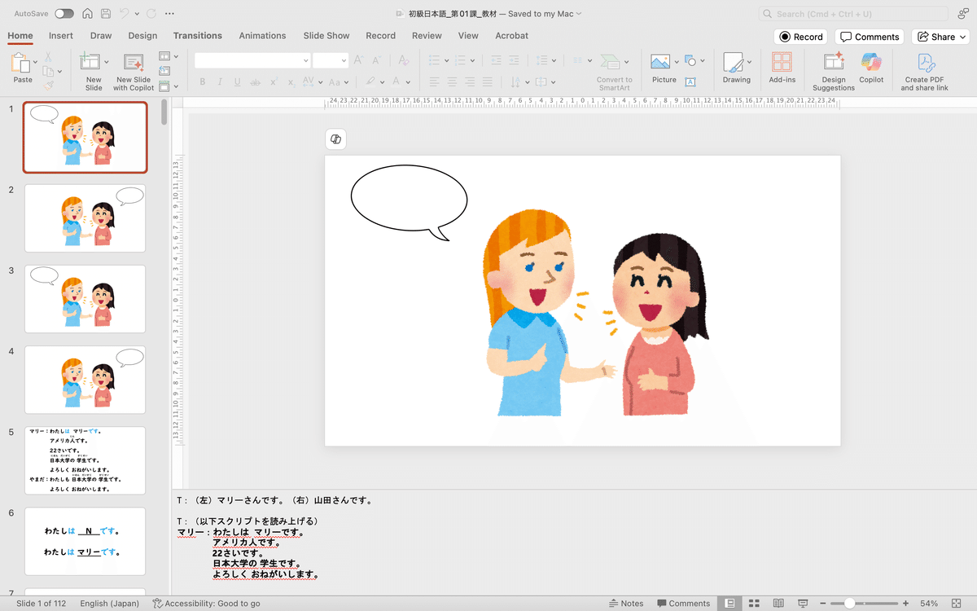Open the Acrobat ribbon tab
The width and height of the screenshot is (977, 611).
point(511,36)
